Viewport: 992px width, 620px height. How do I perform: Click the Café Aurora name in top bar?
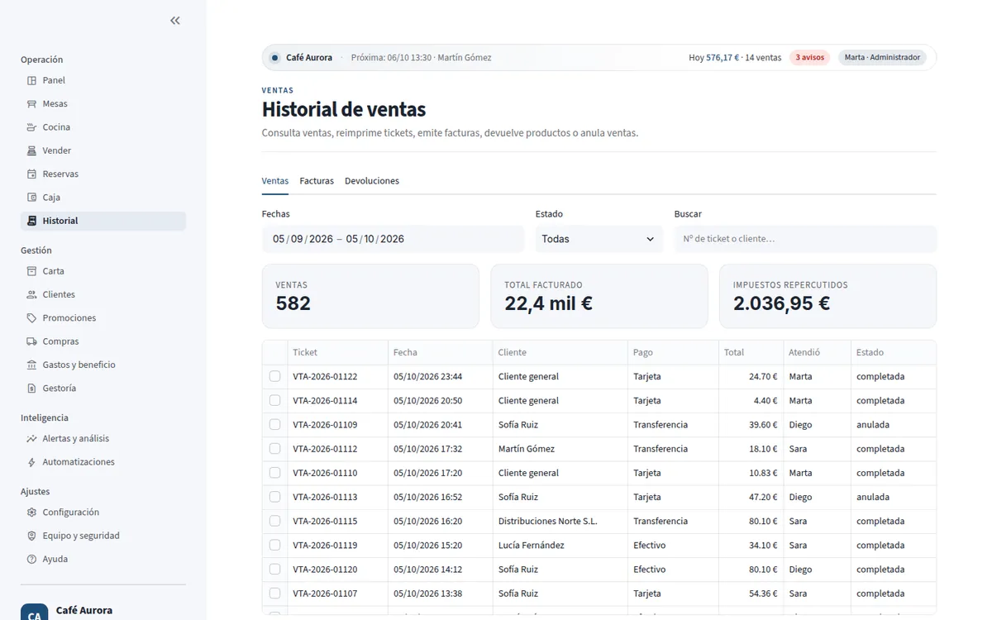[309, 58]
